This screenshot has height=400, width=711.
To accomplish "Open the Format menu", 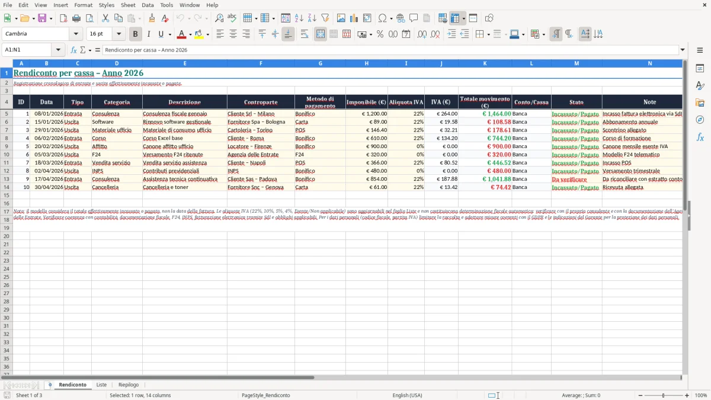I will pyautogui.click(x=83, y=5).
